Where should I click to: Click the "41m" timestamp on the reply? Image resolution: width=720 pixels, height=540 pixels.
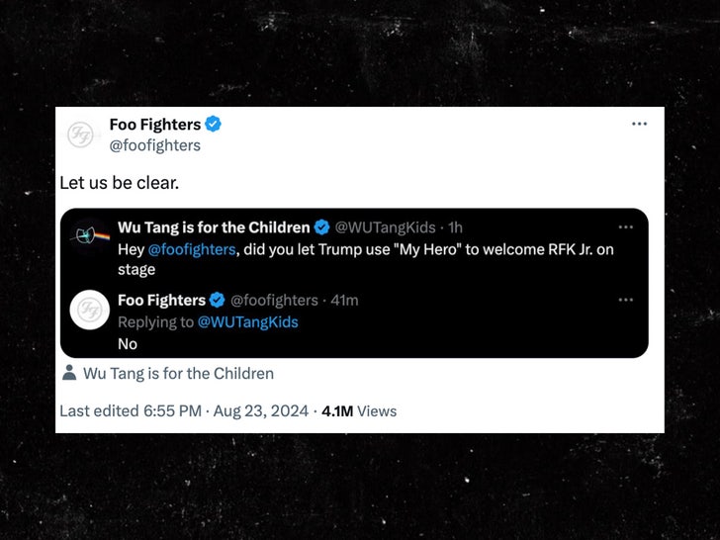[x=343, y=300]
